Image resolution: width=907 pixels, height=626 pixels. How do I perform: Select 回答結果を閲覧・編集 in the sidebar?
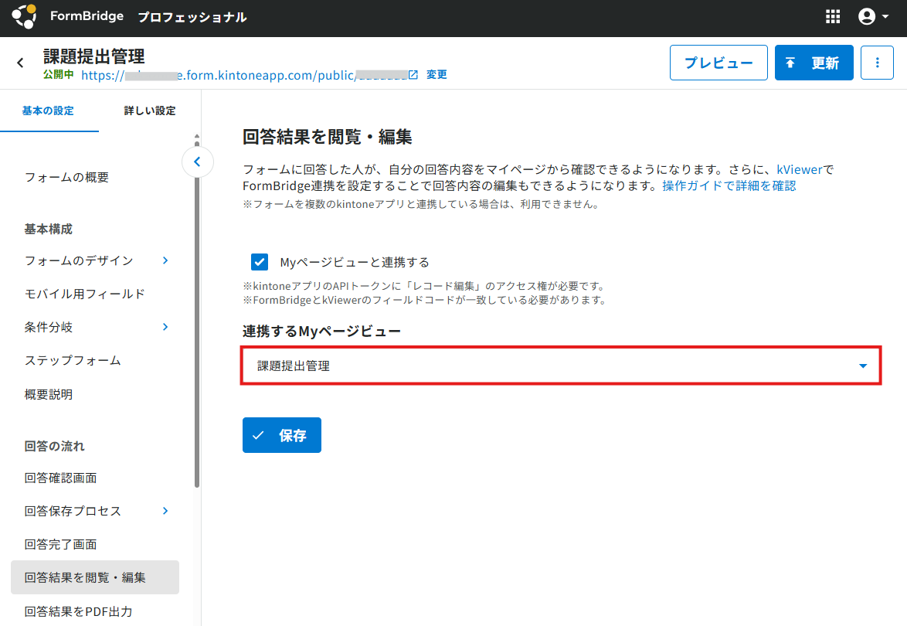pyautogui.click(x=95, y=577)
